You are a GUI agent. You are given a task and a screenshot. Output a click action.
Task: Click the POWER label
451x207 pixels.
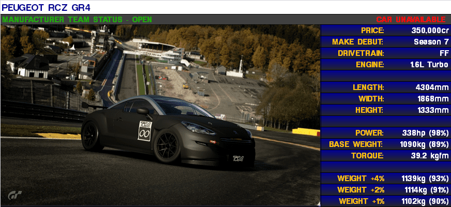click(370, 133)
